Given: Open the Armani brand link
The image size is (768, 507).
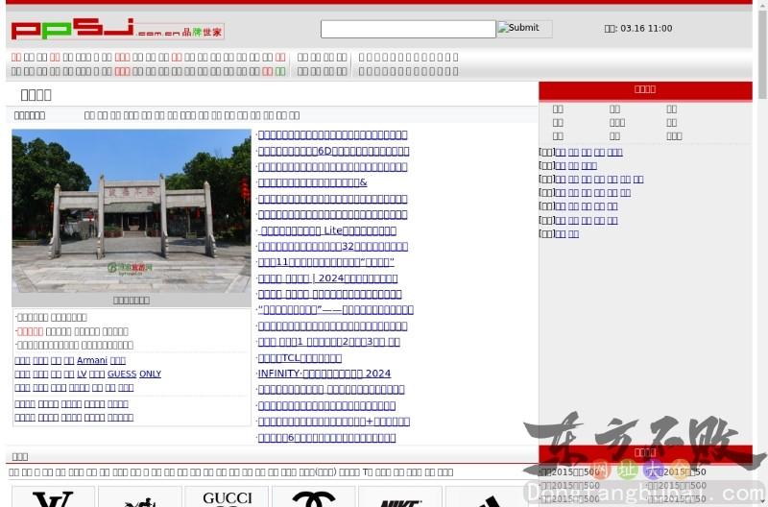Looking at the screenshot, I should [x=92, y=361].
